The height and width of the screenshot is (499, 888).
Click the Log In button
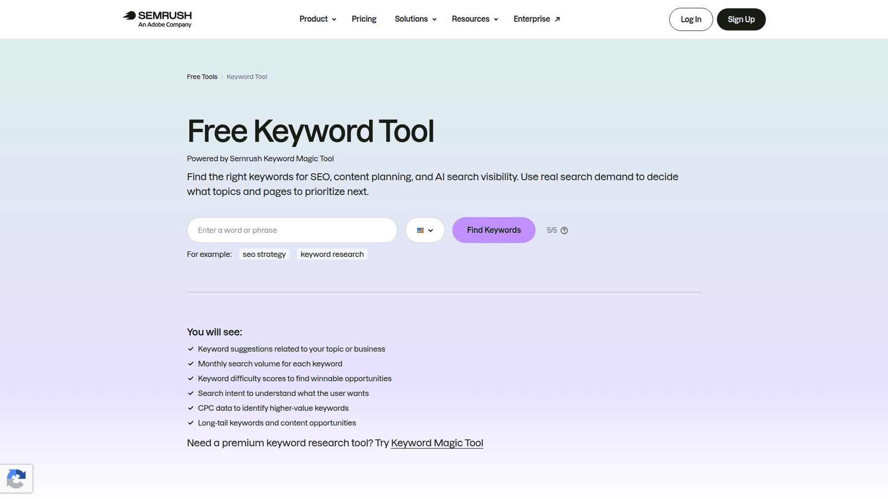click(x=691, y=19)
